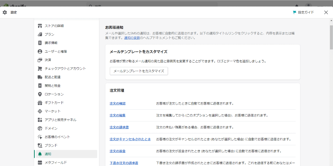Click the page vertical scrollbar thumb
Screen dimensions: 333x166
coord(331,37)
